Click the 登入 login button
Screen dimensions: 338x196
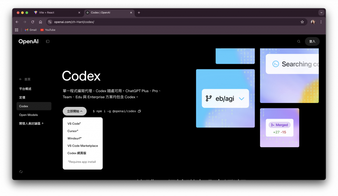tap(312, 41)
